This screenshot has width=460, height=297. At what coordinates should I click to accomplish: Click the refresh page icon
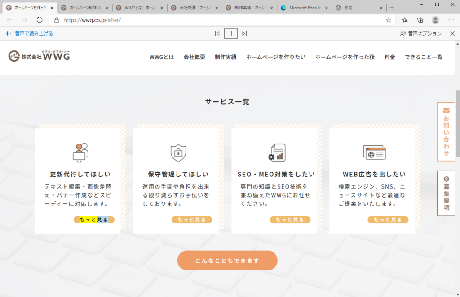pos(40,20)
